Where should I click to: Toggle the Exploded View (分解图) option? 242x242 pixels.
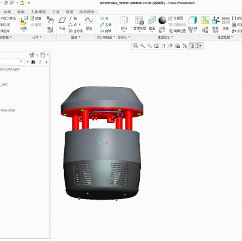(x=175, y=18)
